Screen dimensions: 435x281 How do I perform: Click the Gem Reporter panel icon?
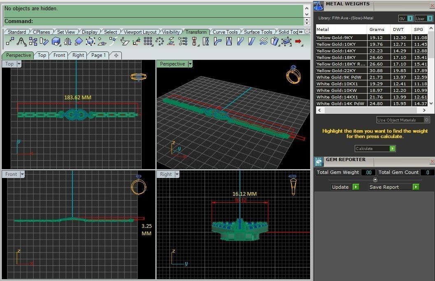[x=319, y=162]
